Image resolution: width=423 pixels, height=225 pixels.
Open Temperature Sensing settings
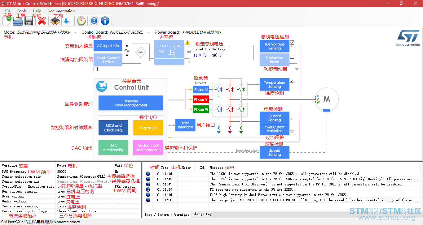(x=275, y=84)
